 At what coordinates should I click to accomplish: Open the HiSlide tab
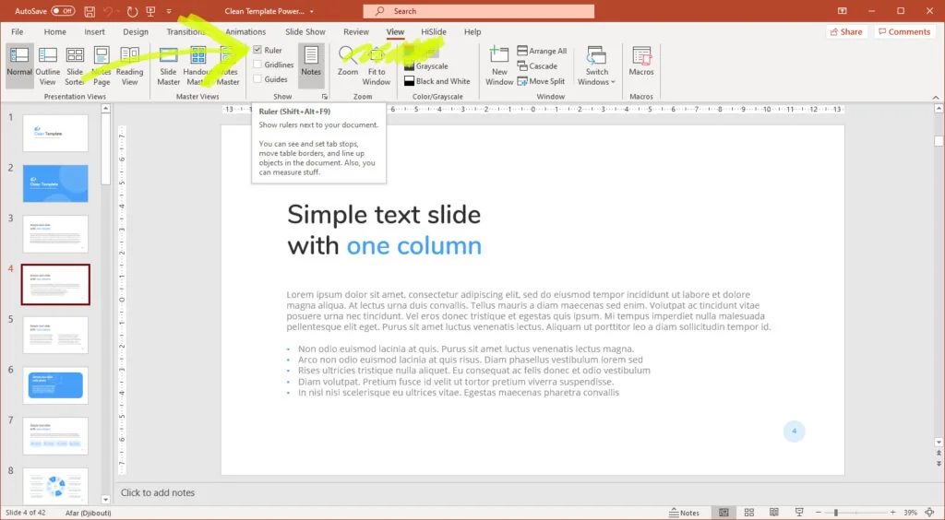pyautogui.click(x=434, y=32)
